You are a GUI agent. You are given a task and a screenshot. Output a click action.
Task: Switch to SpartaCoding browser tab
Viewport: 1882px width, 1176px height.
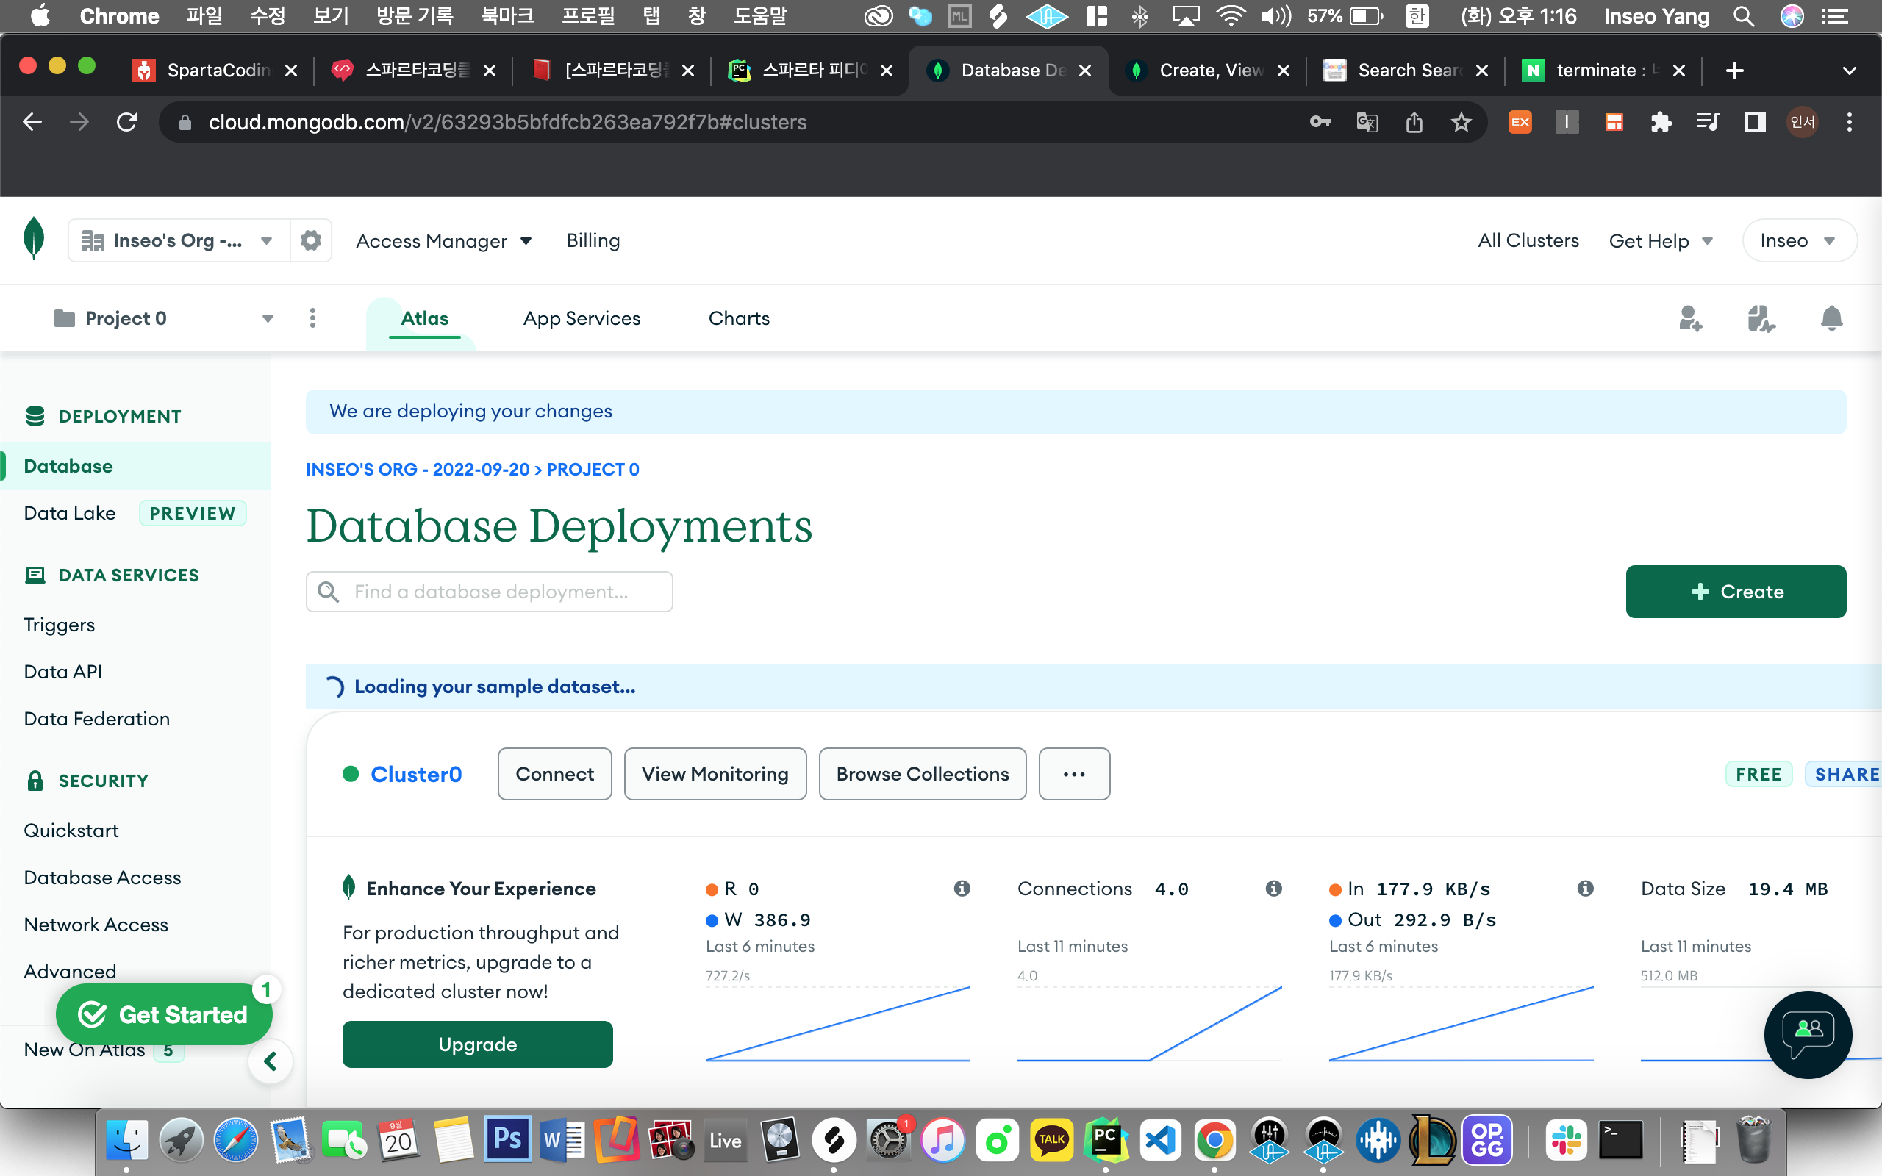point(214,71)
